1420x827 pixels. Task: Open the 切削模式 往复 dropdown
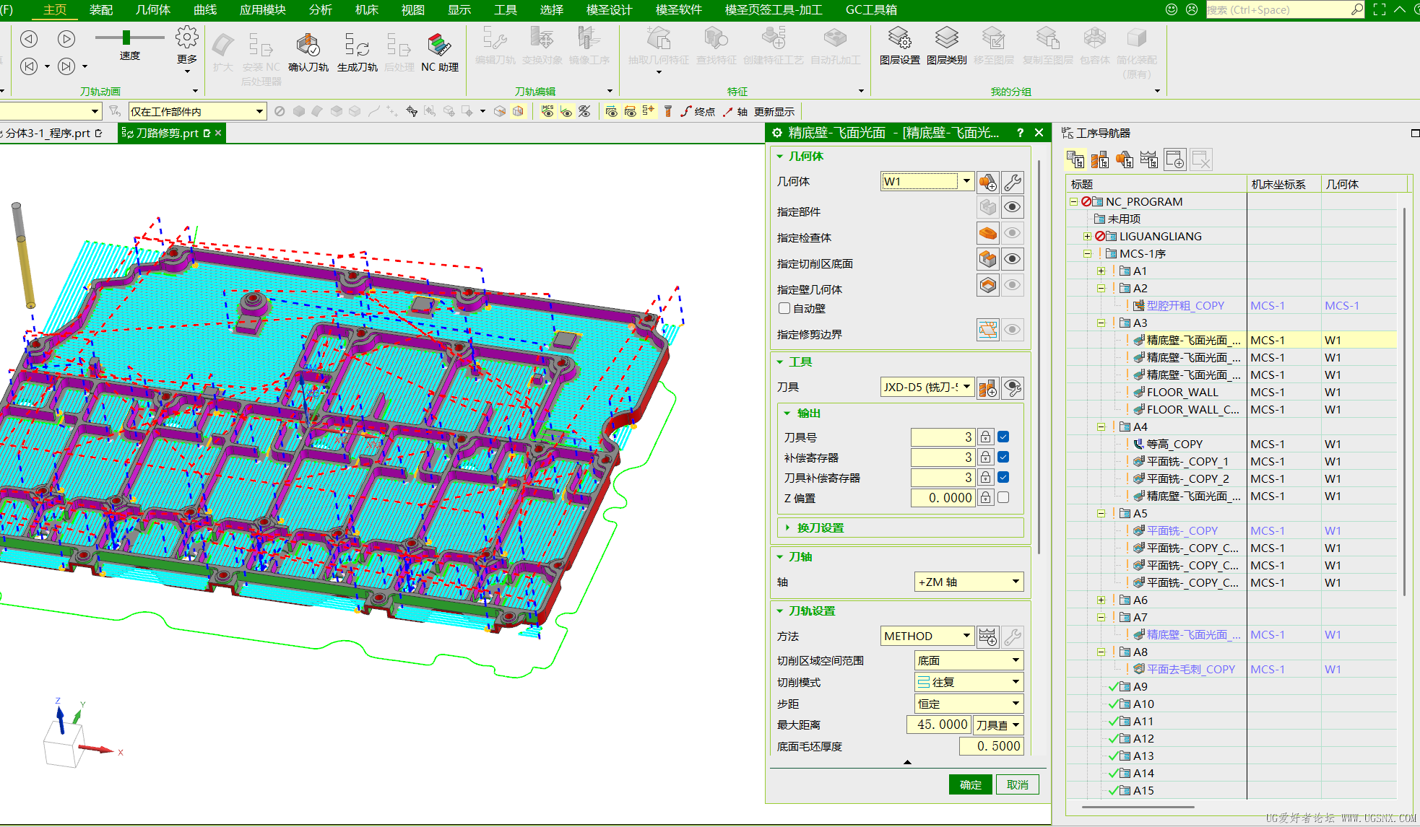coord(969,682)
